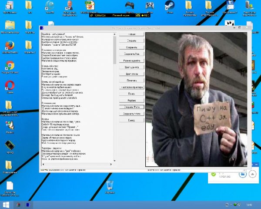This screenshot has height=209, width=261.
Task: Take a screenshot with recorder camera icon
Action: point(138,15)
